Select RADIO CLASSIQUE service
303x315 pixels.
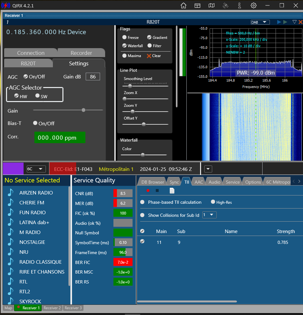point(40,262)
